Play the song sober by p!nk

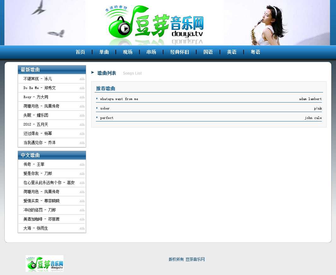click(x=105, y=109)
